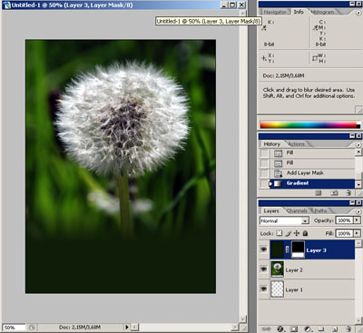Screen dimensions: 363x333
Task: Switch to the Paths tab
Action: pos(320,211)
